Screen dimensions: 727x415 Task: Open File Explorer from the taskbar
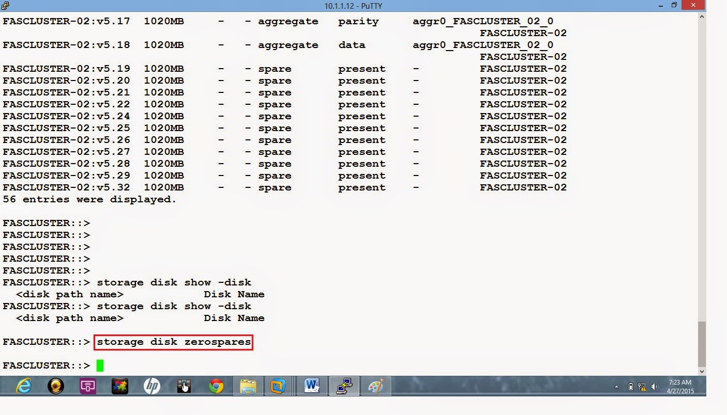pos(248,386)
